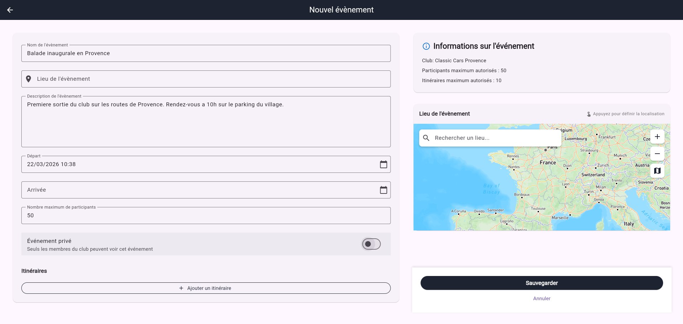683x324 pixels.
Task: Click the magnifier icon in map search
Action: click(x=426, y=138)
